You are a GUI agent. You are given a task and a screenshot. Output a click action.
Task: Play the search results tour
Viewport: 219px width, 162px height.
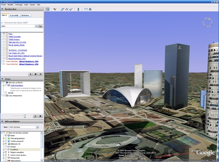[x=30, y=74]
